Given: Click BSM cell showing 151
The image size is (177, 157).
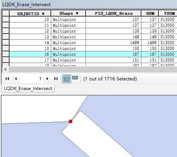Looking at the screenshot, I should pyautogui.click(x=150, y=60).
